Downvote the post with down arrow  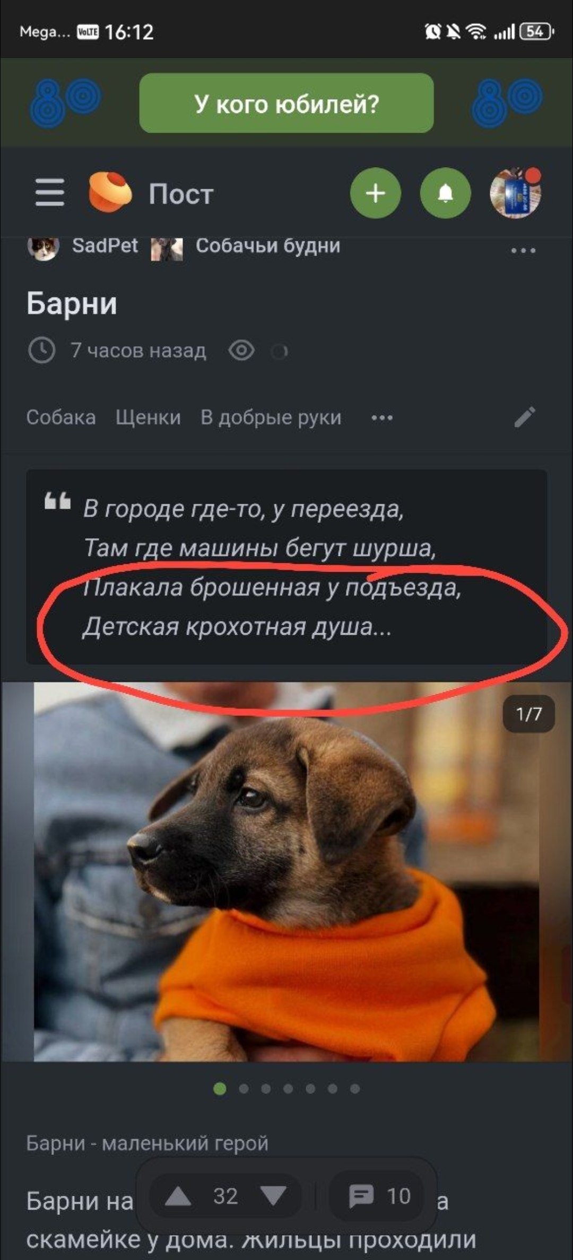(x=274, y=1196)
